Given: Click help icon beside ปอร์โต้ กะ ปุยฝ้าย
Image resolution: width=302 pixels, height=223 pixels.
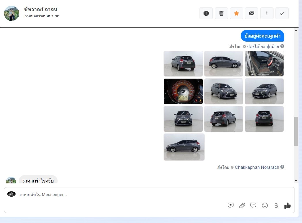Looking at the screenshot, I should click(282, 46).
